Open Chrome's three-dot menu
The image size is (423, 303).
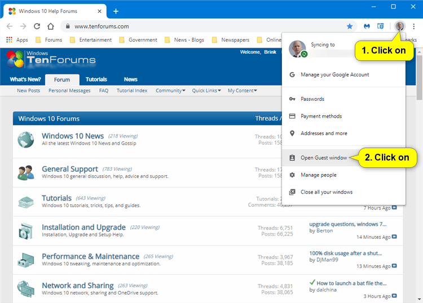413,26
